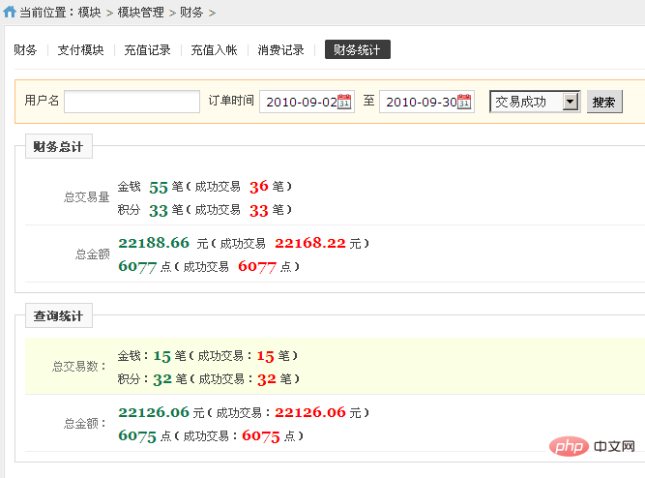Open calendar picker for start date
This screenshot has height=478, width=645.
click(344, 102)
